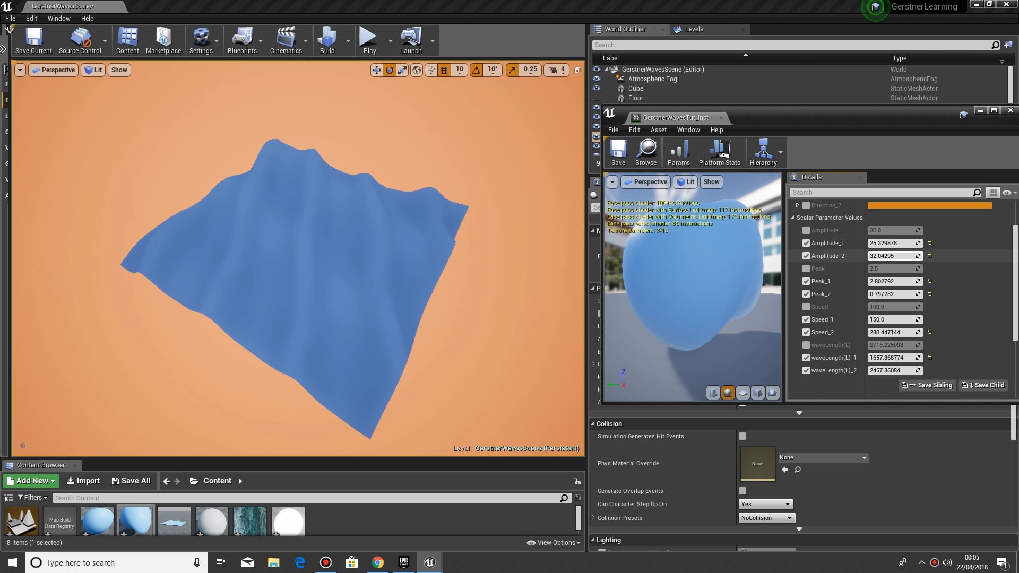Enable the Amplitude parameter checkbox

click(x=806, y=230)
